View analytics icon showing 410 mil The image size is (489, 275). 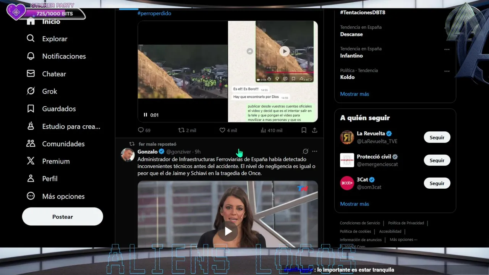[263, 130]
